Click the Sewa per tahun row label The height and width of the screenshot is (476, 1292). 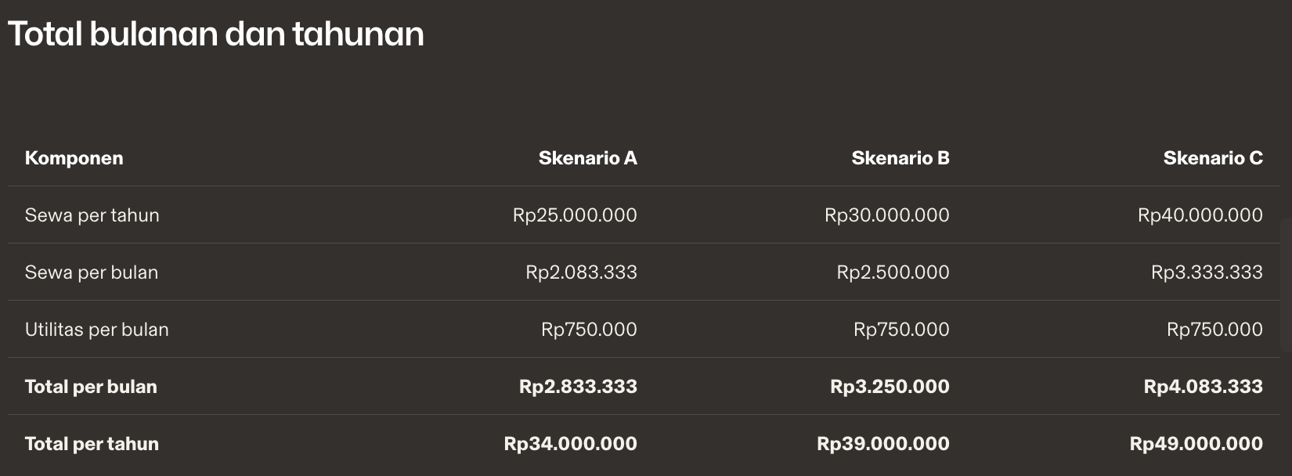click(92, 215)
